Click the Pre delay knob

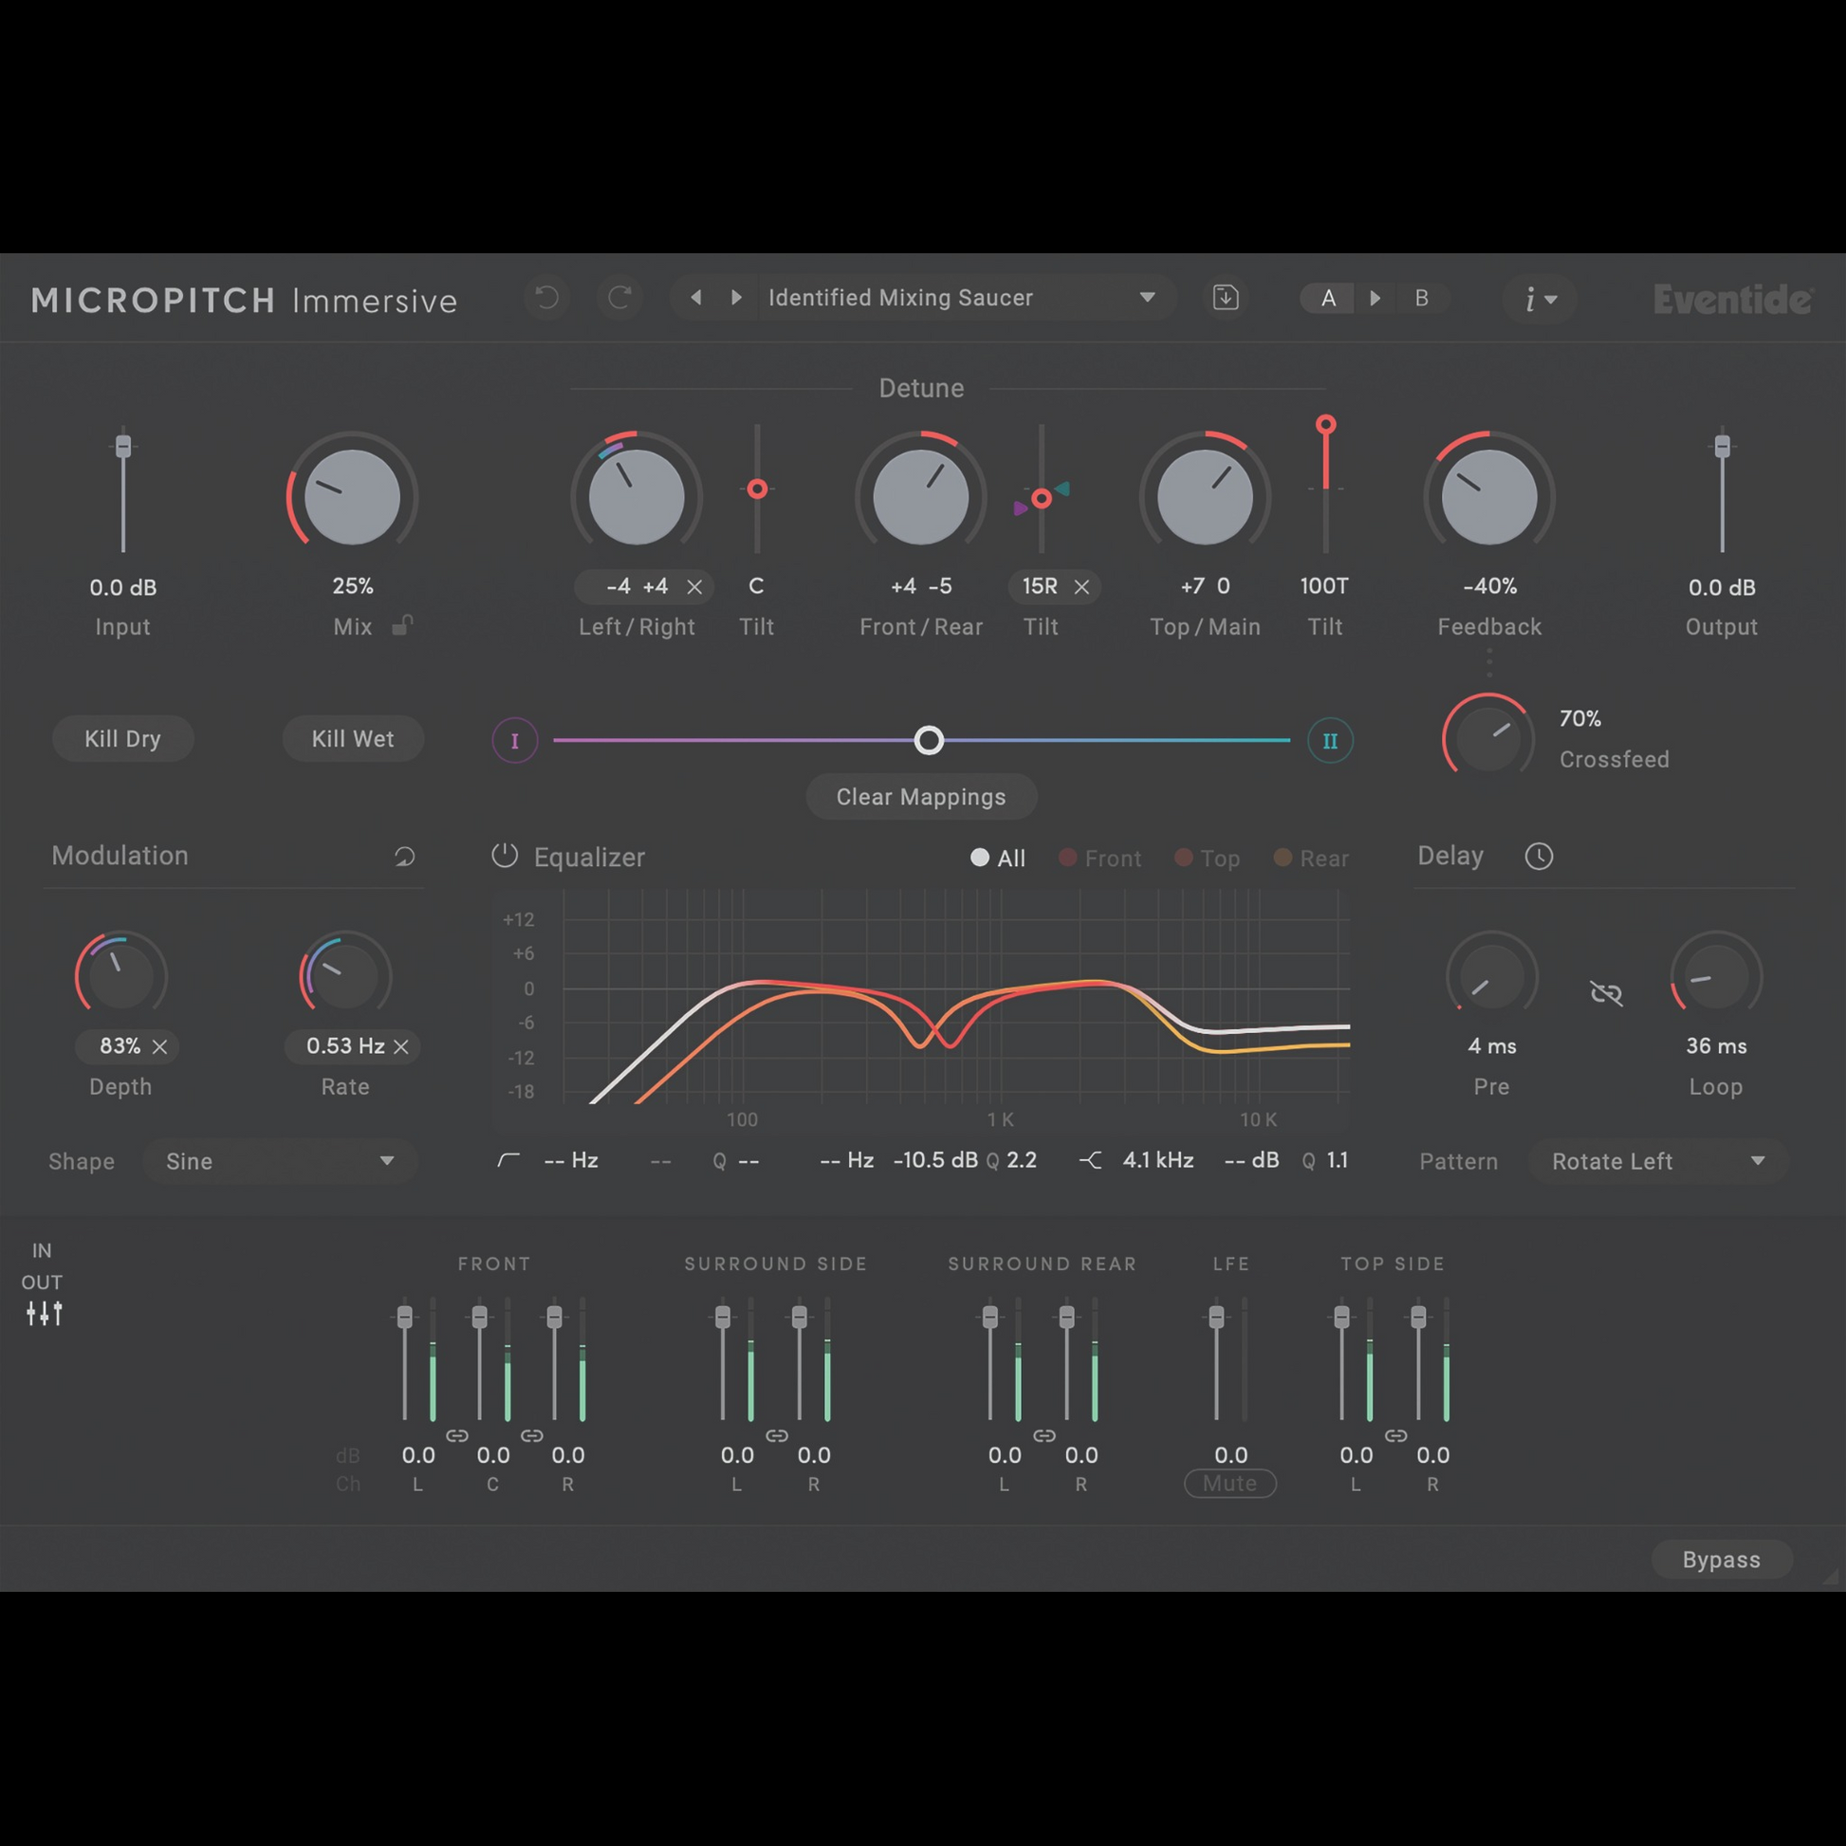tap(1491, 977)
